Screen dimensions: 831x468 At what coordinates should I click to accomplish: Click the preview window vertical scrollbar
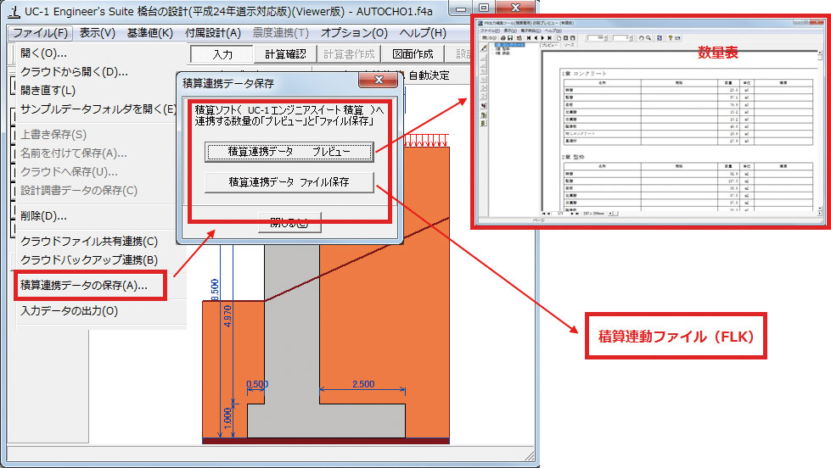[x=819, y=132]
